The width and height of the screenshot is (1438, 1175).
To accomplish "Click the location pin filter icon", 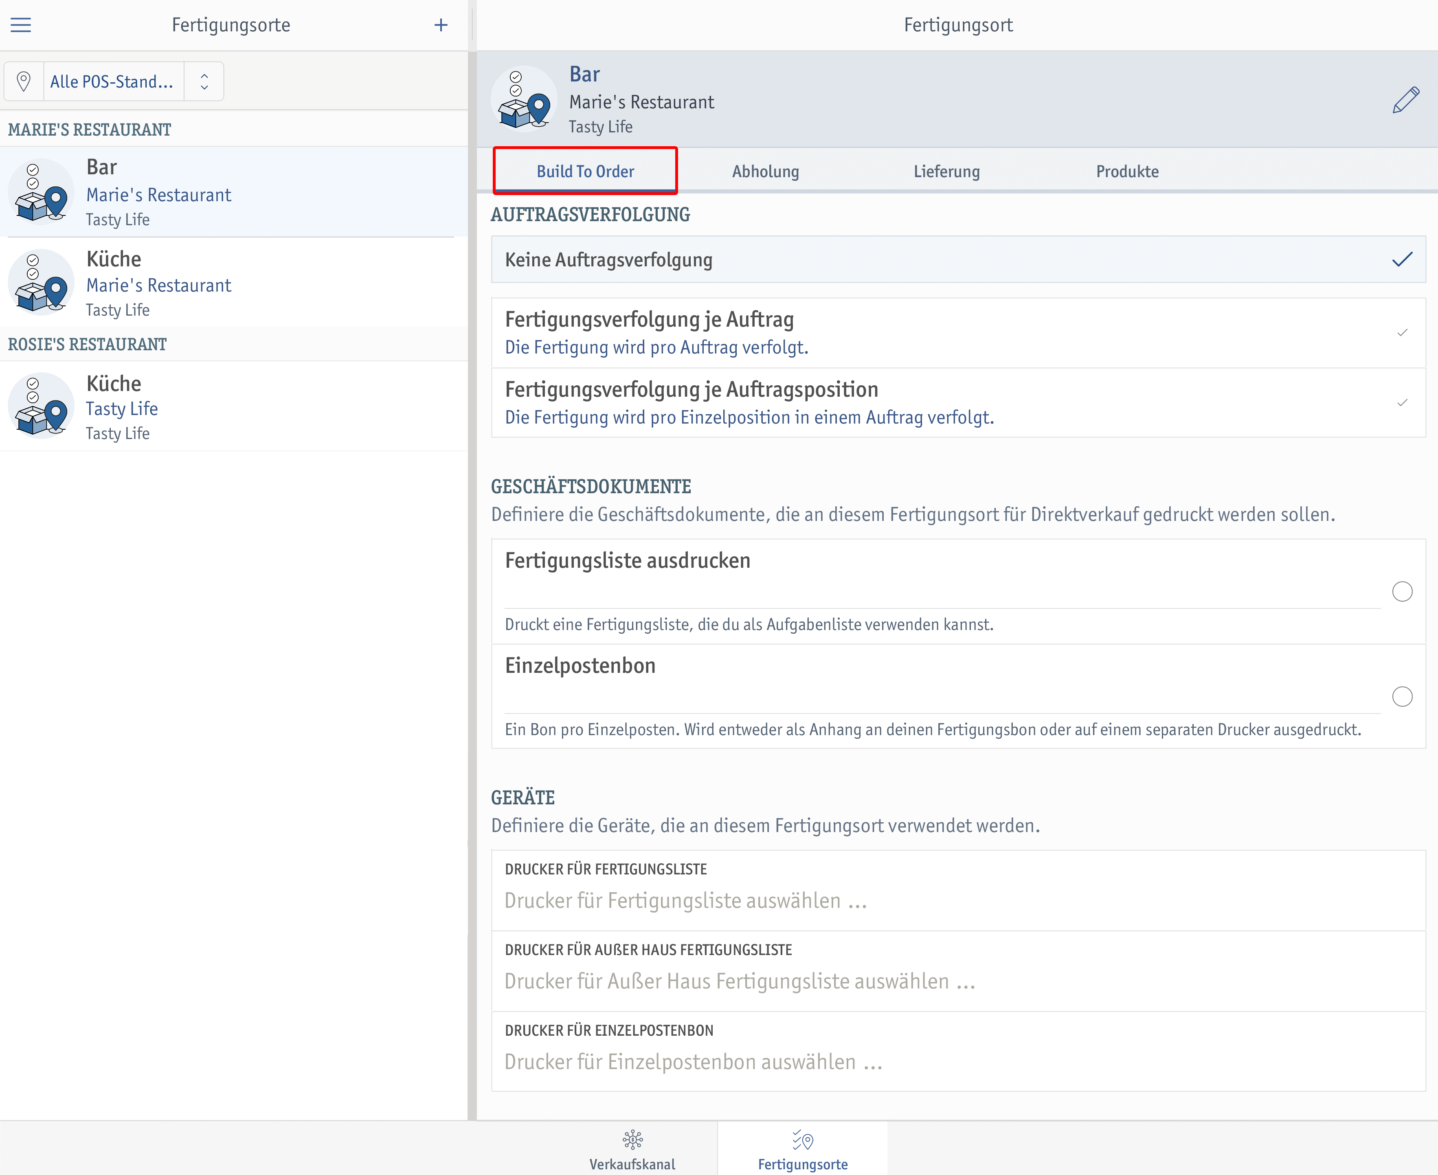I will tap(24, 81).
